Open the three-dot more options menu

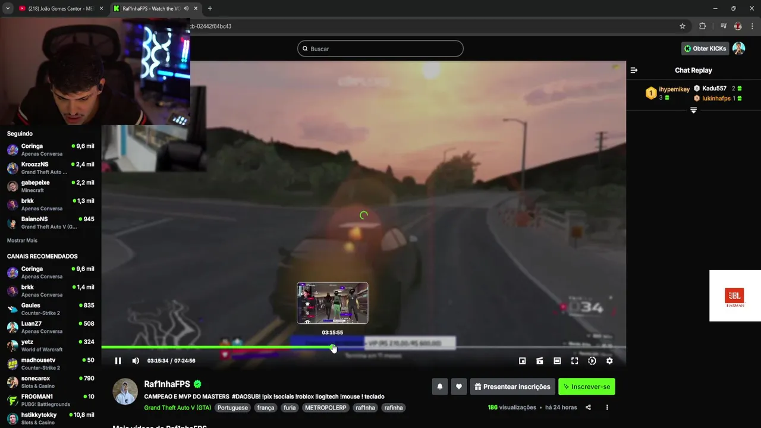coord(607,407)
